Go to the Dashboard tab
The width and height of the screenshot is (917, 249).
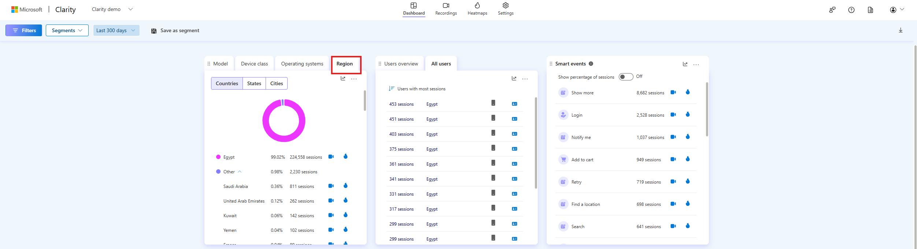(414, 9)
